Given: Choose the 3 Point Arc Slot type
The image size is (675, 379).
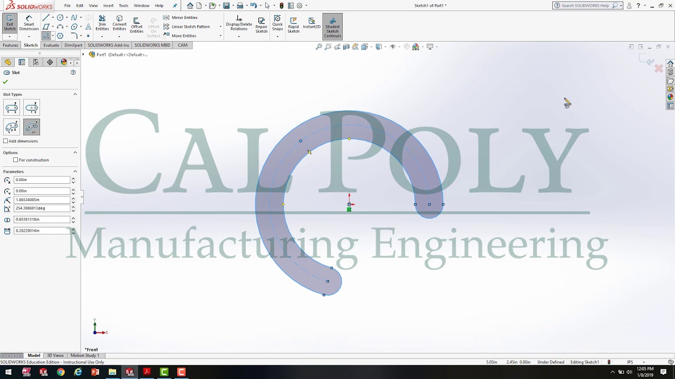Looking at the screenshot, I should tap(11, 127).
